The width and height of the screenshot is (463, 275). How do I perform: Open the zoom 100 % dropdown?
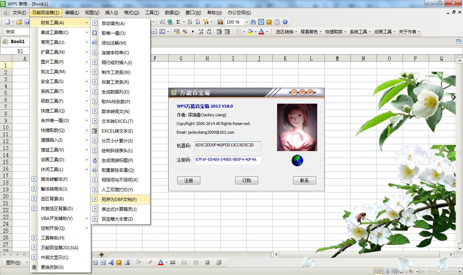(x=247, y=22)
